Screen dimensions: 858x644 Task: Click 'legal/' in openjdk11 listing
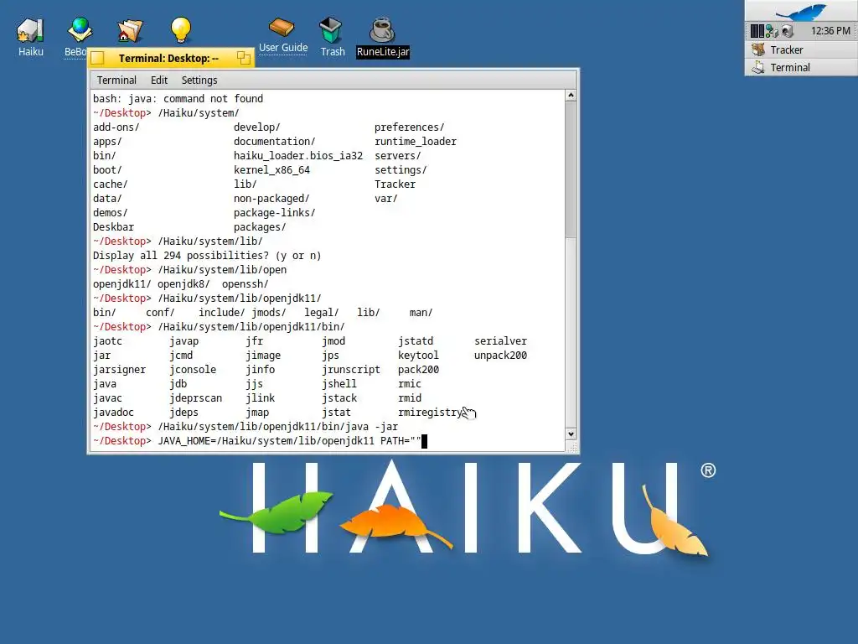pos(322,313)
